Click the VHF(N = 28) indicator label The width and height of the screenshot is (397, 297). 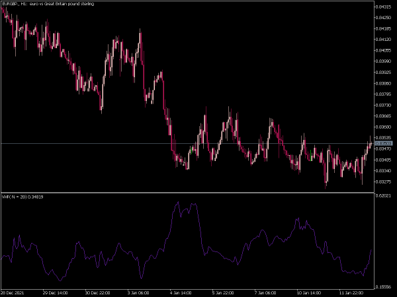click(x=22, y=197)
